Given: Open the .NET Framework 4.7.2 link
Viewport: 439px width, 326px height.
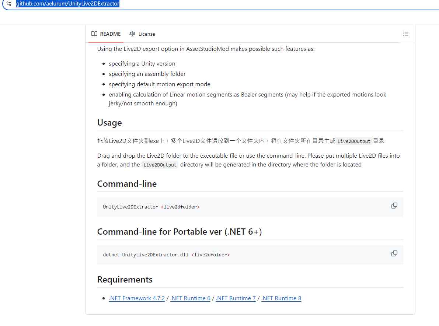Looking at the screenshot, I should tap(137, 298).
